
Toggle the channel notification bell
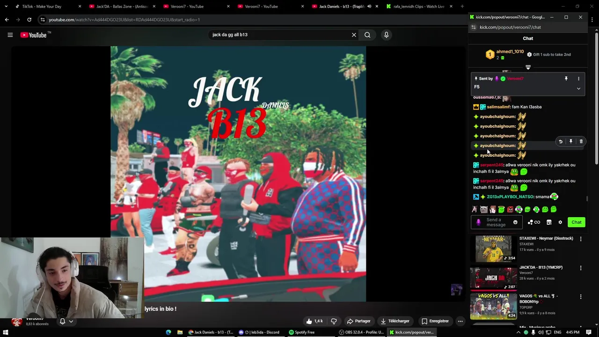point(62,321)
